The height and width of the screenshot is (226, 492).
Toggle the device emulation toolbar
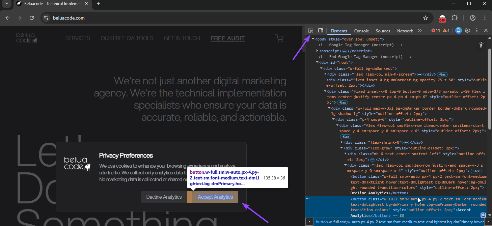[320, 30]
